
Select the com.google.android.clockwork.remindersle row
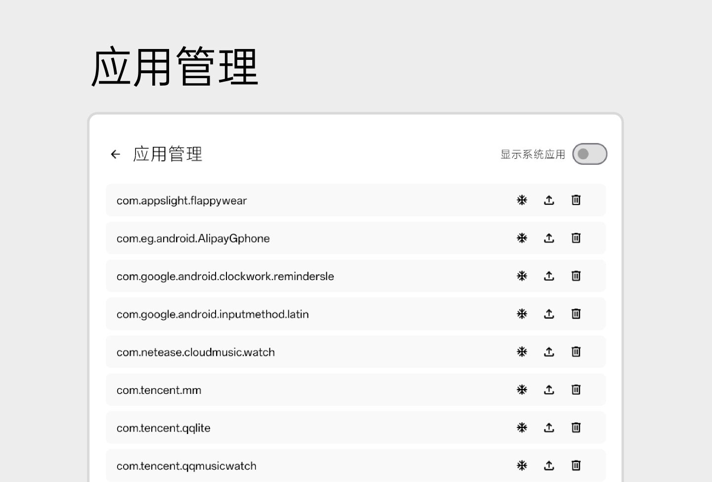297,276
